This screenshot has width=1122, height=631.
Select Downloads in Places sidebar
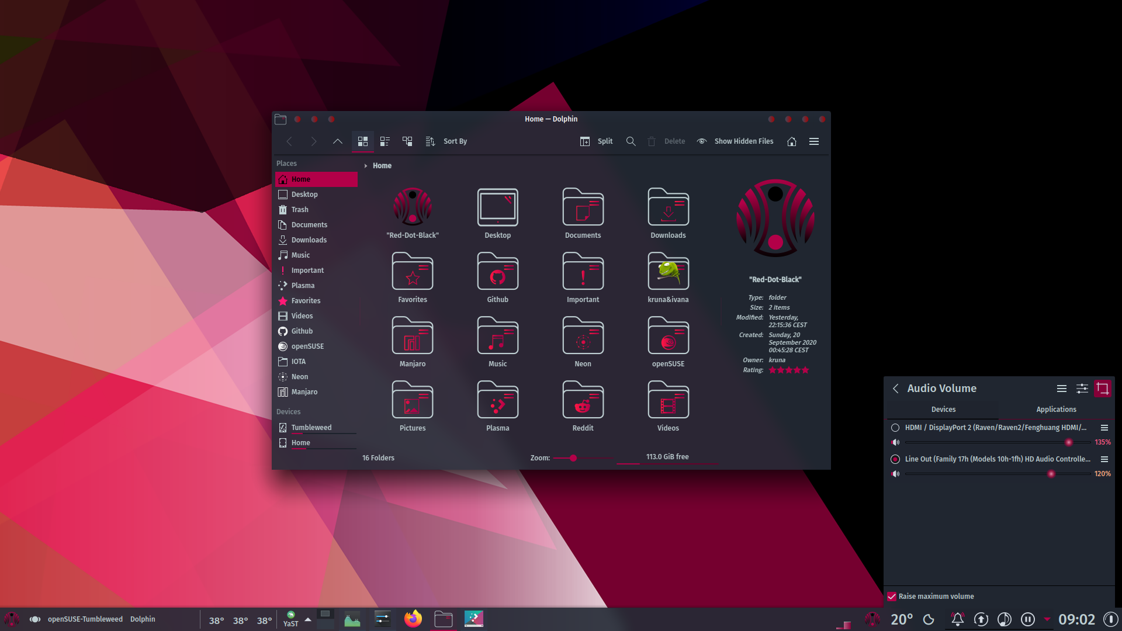(x=316, y=240)
